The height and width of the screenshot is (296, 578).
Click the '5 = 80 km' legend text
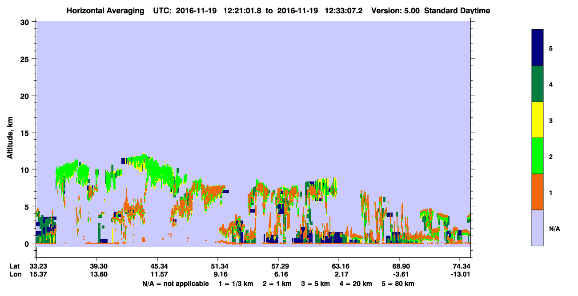(397, 284)
